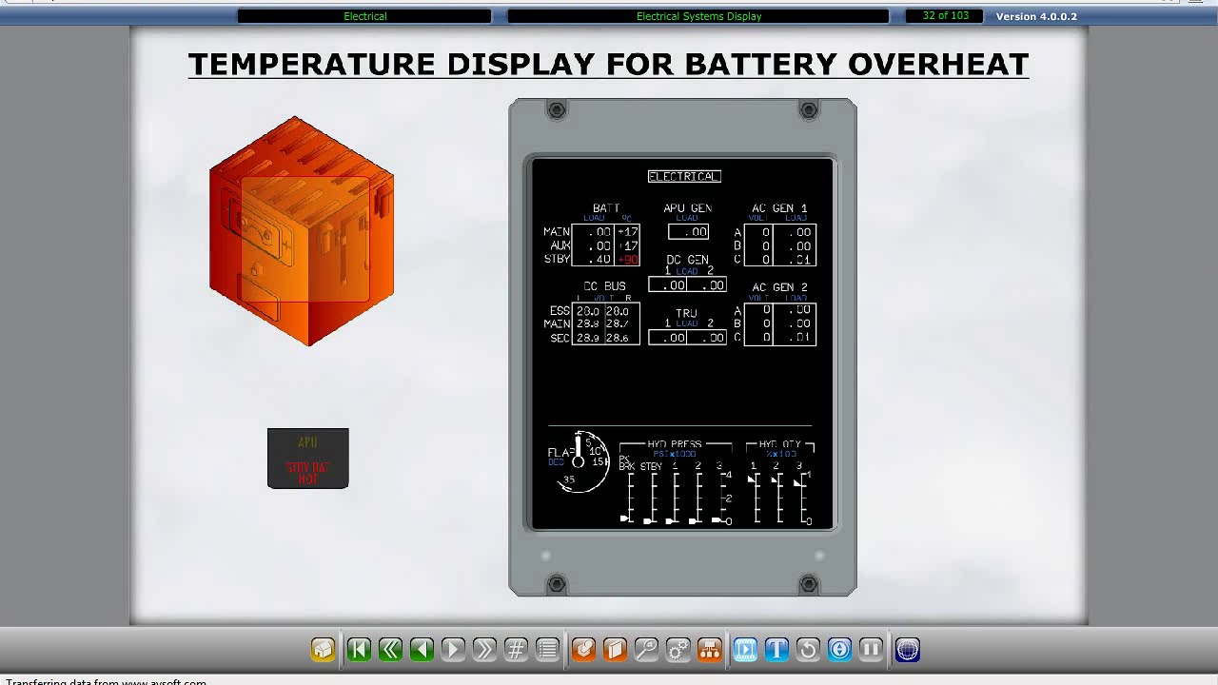1218x685 pixels.
Task: Click the DC GEN load readout
Action: pos(687,285)
